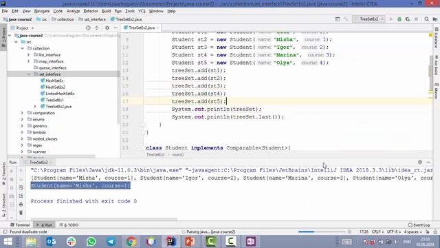This screenshot has width=440, height=248.
Task: Open the Project view selector dropdown
Action: 22,28
